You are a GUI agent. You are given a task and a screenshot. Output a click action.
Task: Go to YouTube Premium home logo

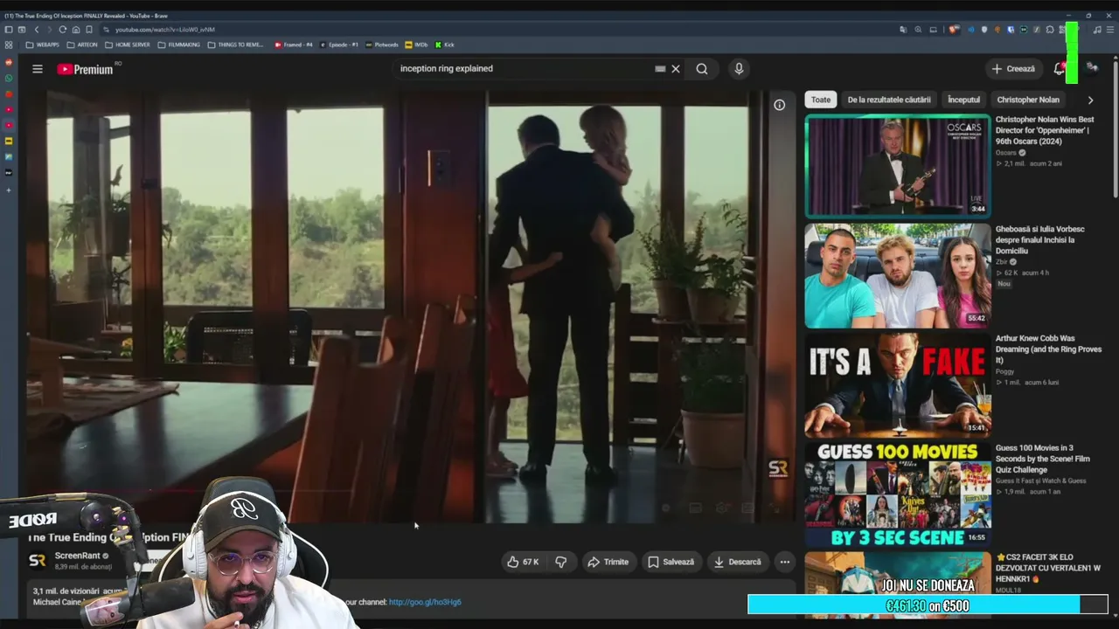click(x=86, y=69)
